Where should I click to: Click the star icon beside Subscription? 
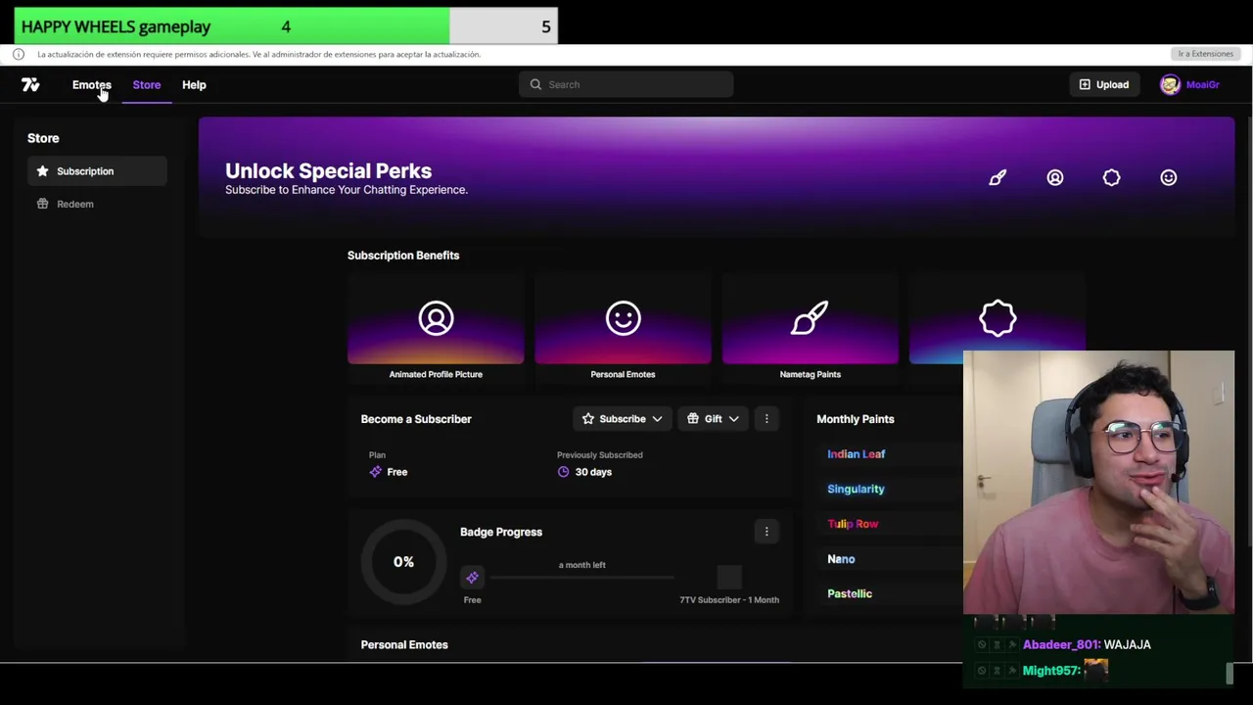click(42, 171)
